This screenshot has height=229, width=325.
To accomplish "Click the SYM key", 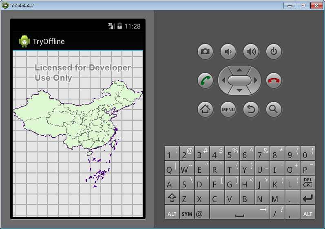I will pos(187,212).
